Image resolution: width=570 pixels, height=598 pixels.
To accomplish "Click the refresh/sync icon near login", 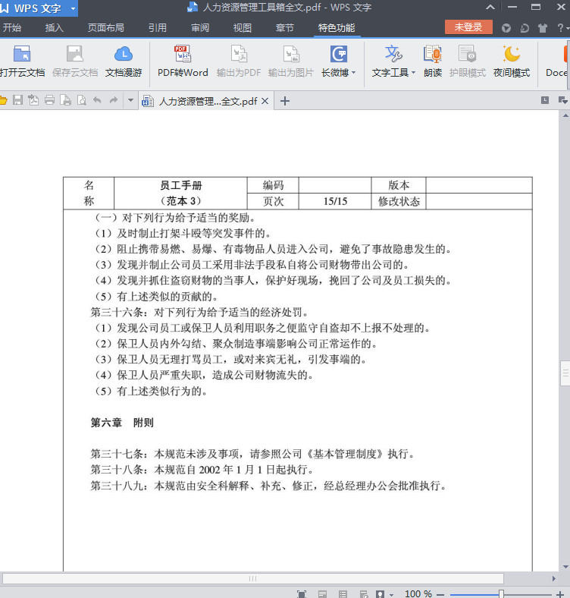I will pos(525,28).
